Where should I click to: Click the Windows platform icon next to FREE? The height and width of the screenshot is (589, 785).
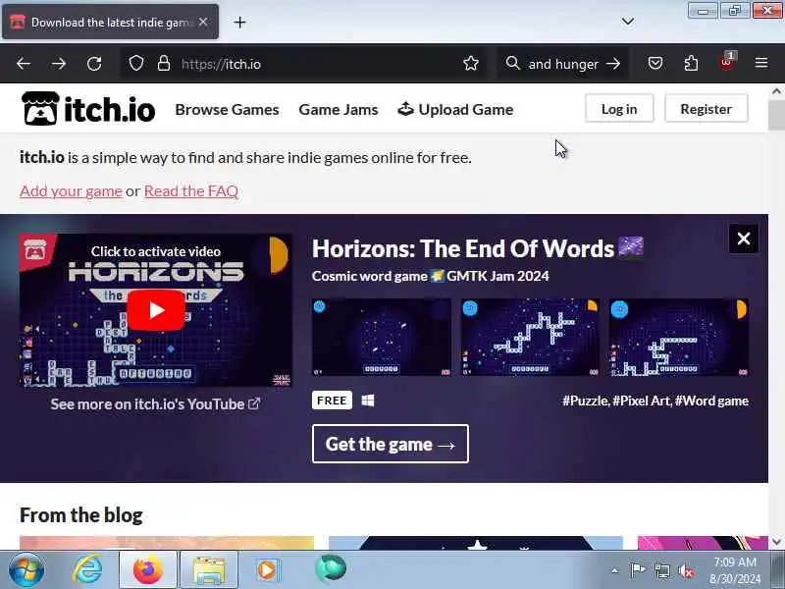(368, 401)
